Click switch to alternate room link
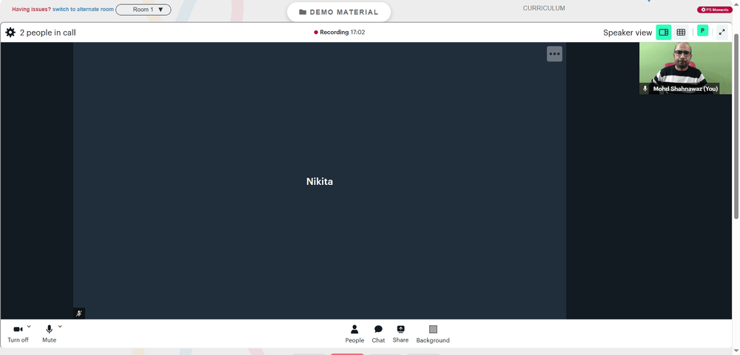The width and height of the screenshot is (740, 355). [83, 10]
